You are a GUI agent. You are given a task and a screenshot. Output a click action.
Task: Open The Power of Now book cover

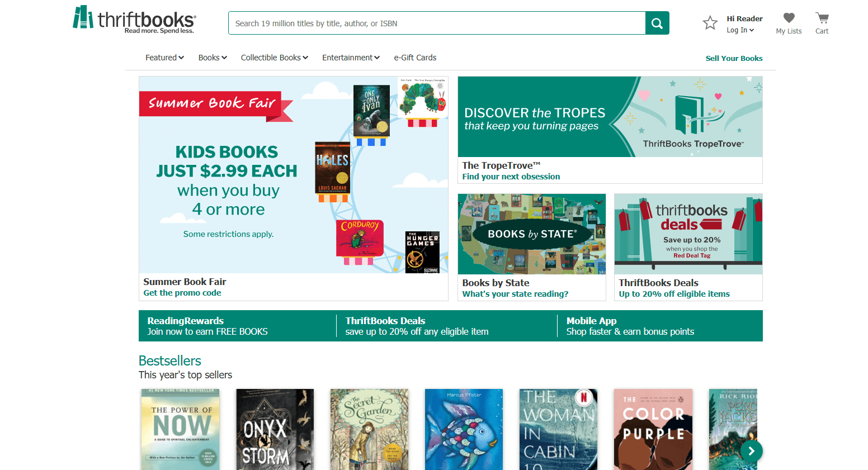pos(180,429)
